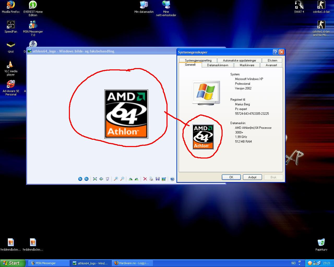Open Mine nettverkssteder desktop icon
Viewport: 334px width, 267px height.
click(166, 9)
